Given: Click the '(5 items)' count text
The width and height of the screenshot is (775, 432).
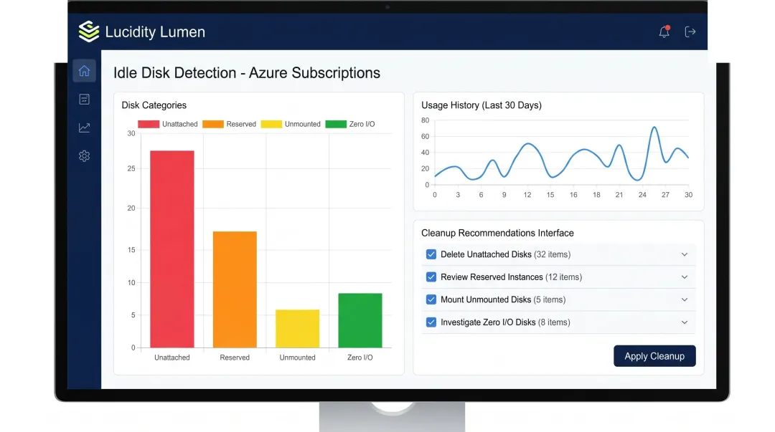Looking at the screenshot, I should pos(550,299).
